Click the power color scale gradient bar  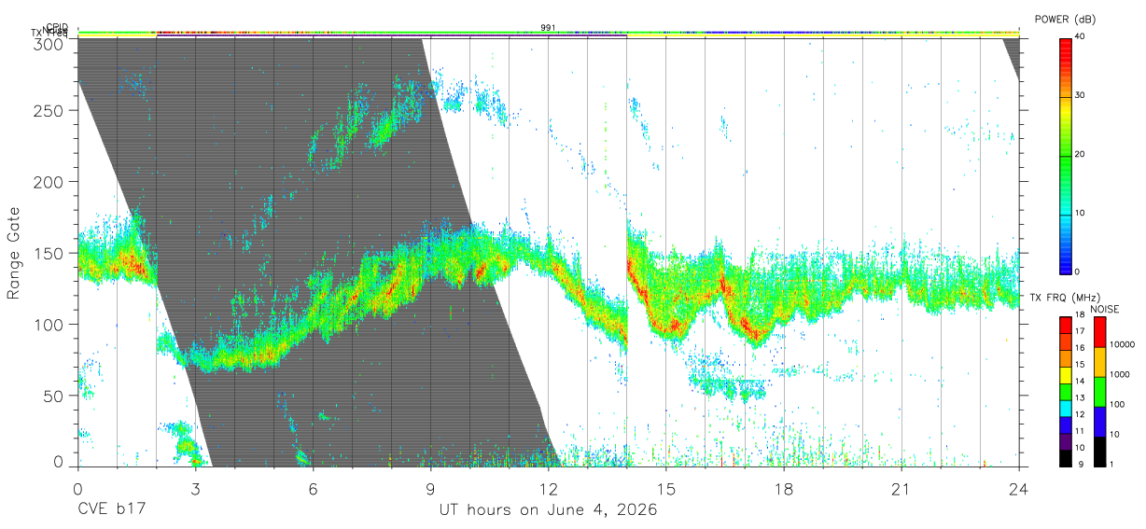[1066, 155]
